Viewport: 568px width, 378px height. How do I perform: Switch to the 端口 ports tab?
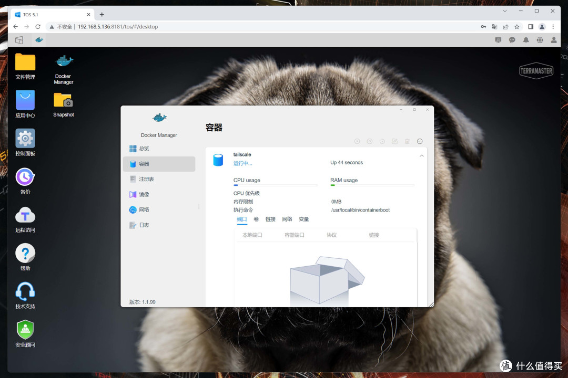pos(241,219)
